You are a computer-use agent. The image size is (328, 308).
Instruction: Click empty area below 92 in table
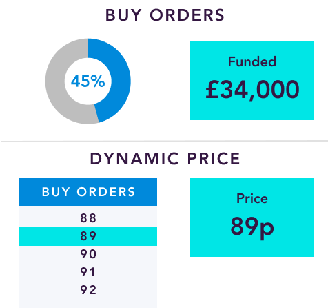click(88, 303)
